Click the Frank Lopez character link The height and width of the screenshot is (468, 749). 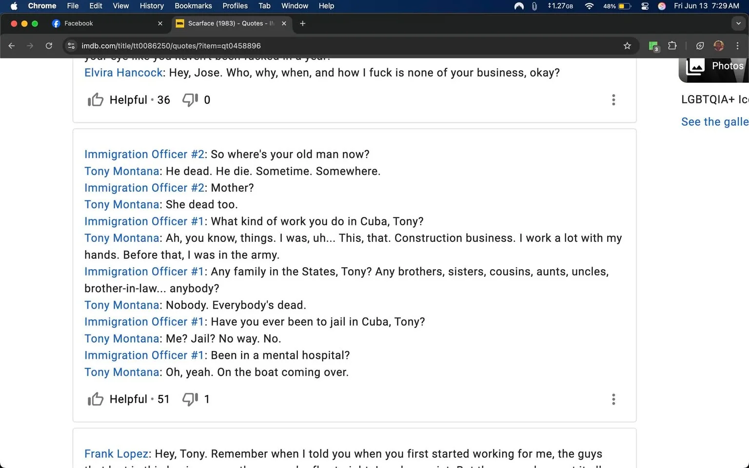[117, 454]
